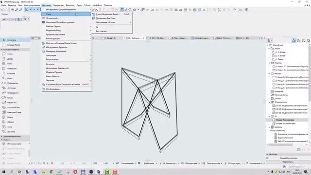Open the Окно menu
This screenshot has width=311, height=175.
pos(79,5)
